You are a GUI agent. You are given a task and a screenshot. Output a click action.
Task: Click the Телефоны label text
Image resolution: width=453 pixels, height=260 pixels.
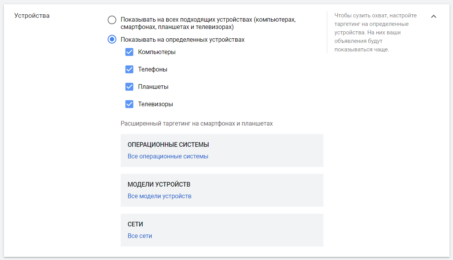(x=153, y=69)
